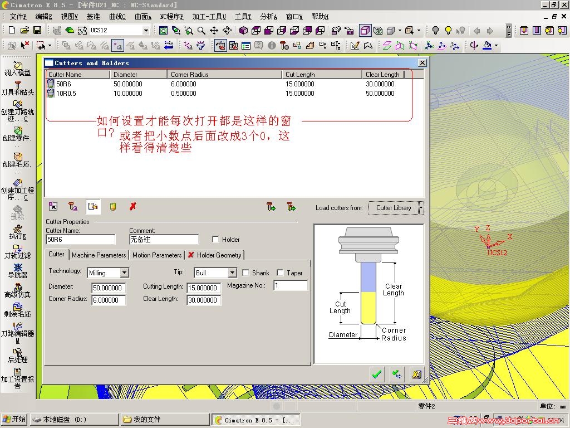Viewport: 570px width, 428px height.
Task: Open the Technology Milling dropdown
Action: tap(125, 273)
